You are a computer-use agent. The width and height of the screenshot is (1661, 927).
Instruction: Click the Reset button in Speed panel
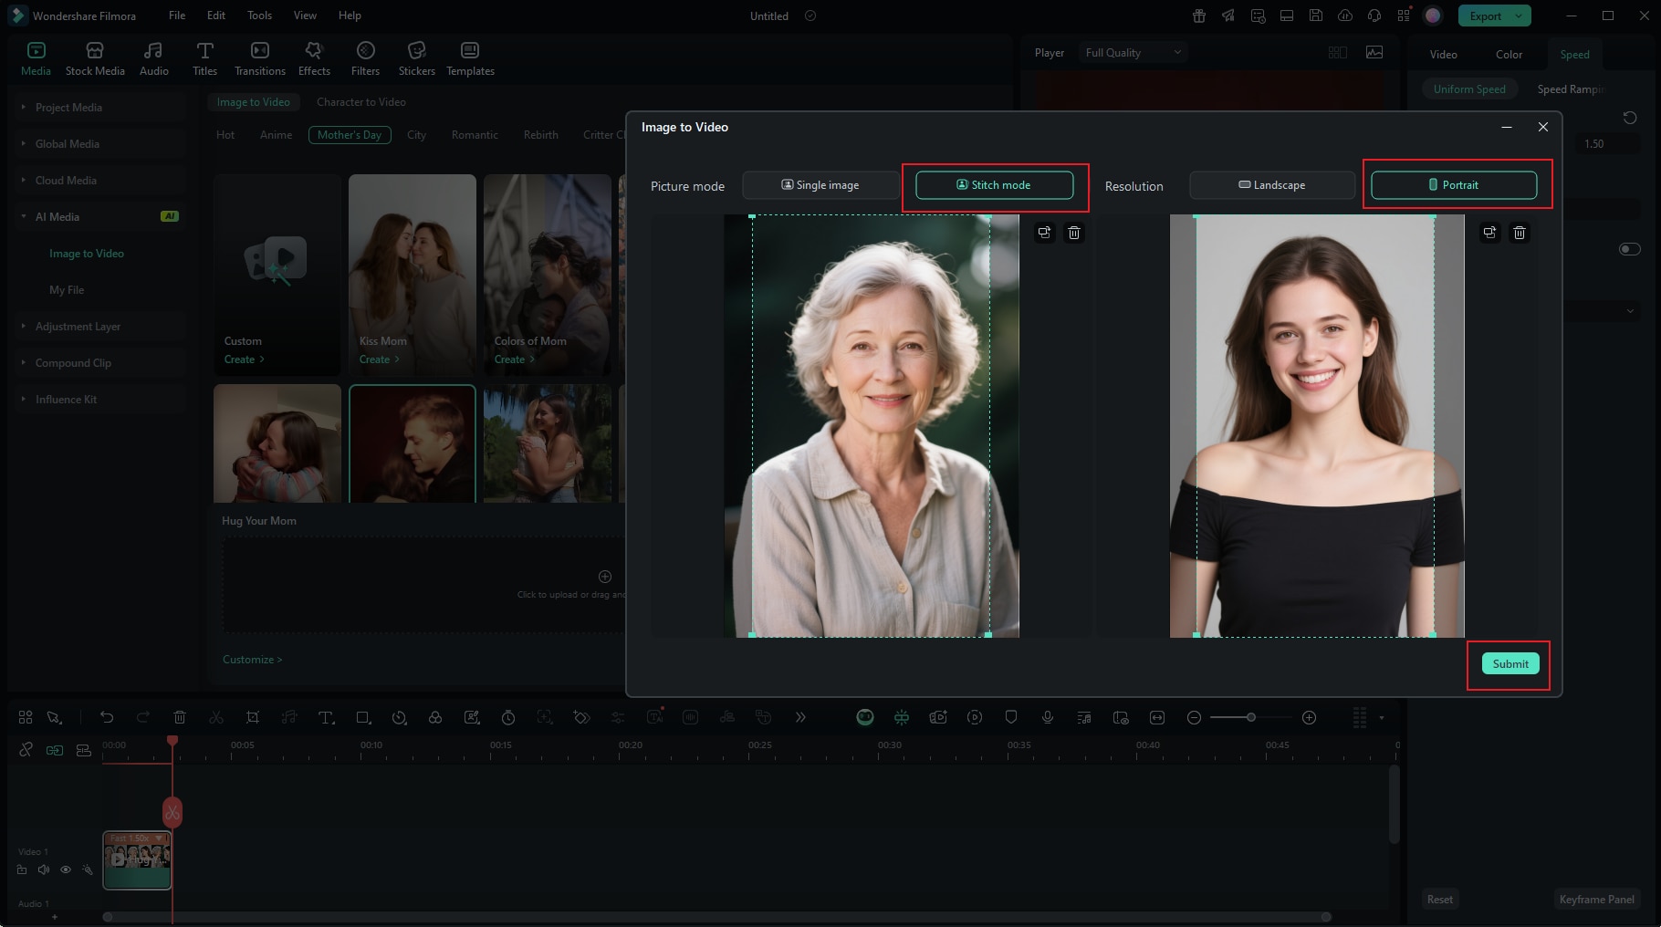(x=1440, y=900)
